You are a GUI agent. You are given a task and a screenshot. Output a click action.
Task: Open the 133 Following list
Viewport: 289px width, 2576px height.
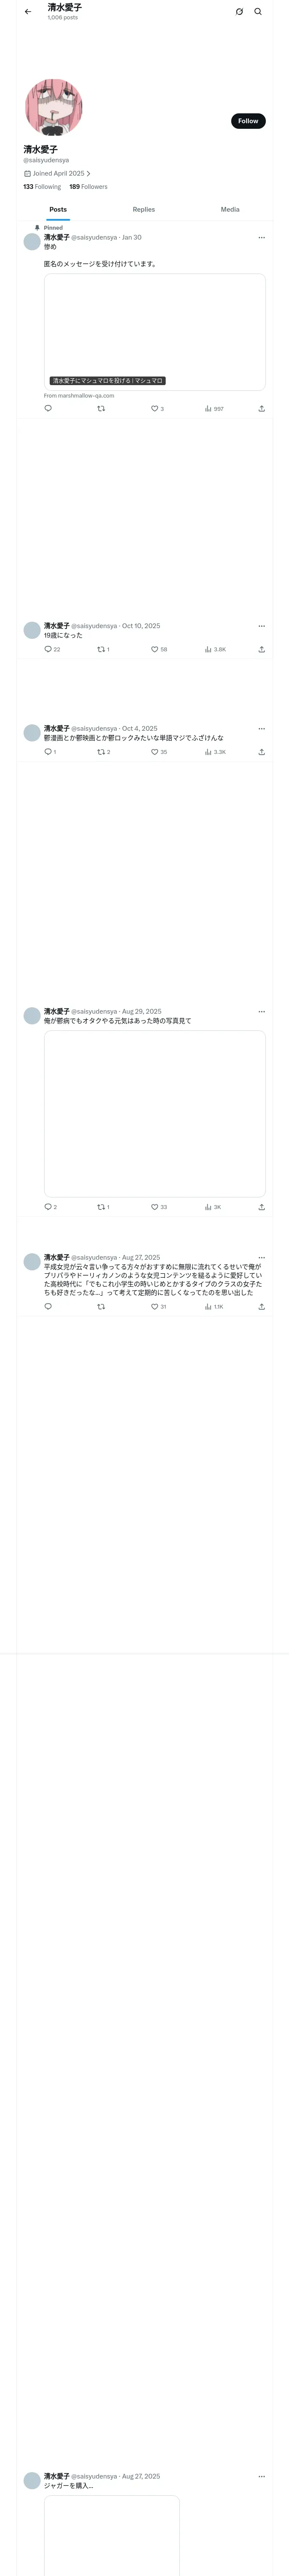pyautogui.click(x=42, y=187)
